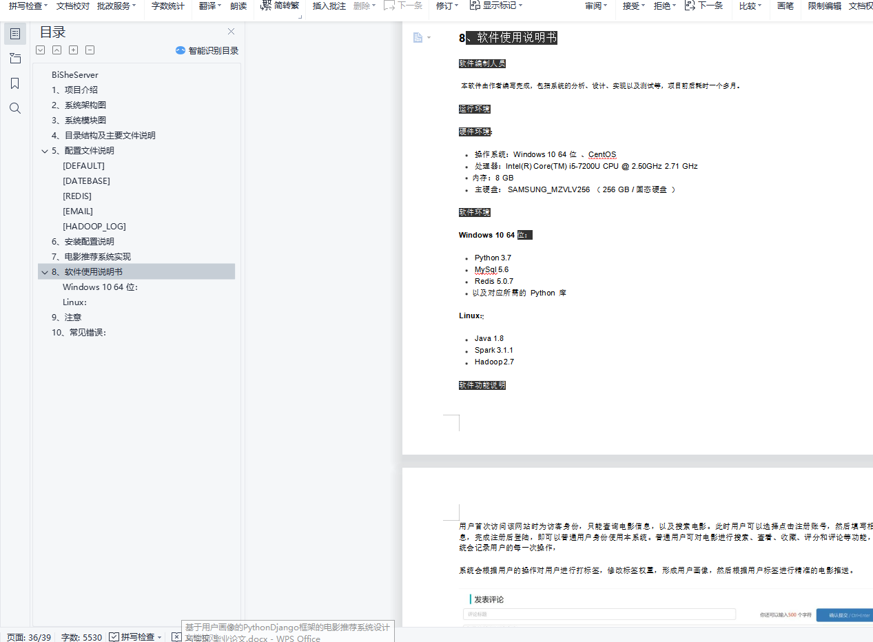Click the expand-all levels outline icon
Image resolution: width=873 pixels, height=642 pixels.
click(40, 50)
